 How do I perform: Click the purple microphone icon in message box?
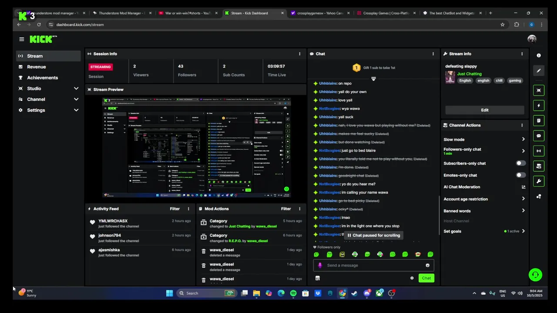(320, 265)
